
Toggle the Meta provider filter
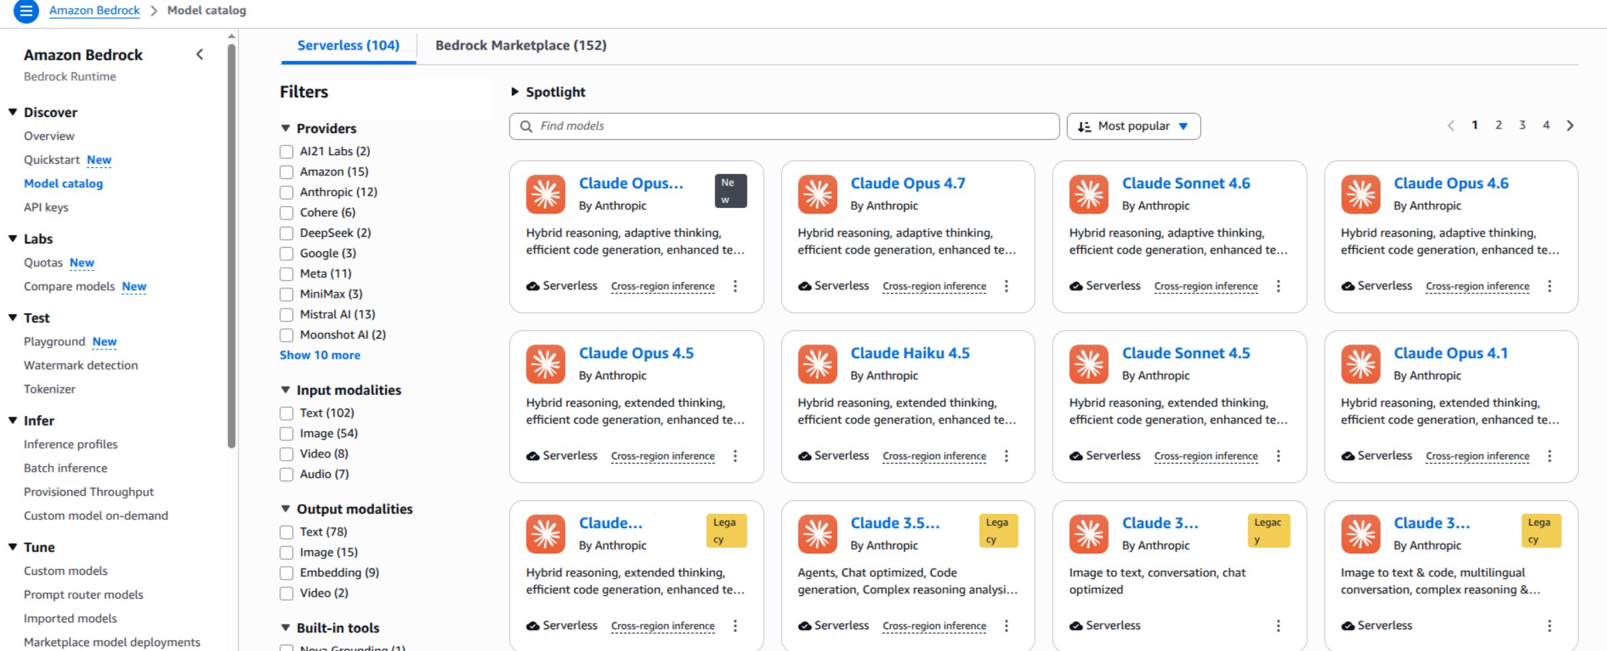click(286, 274)
